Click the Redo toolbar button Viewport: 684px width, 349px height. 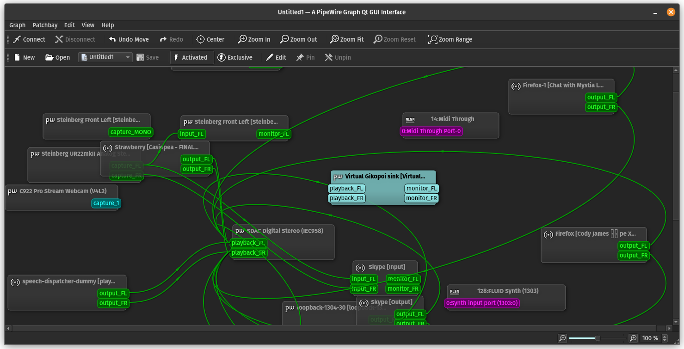pos(171,39)
